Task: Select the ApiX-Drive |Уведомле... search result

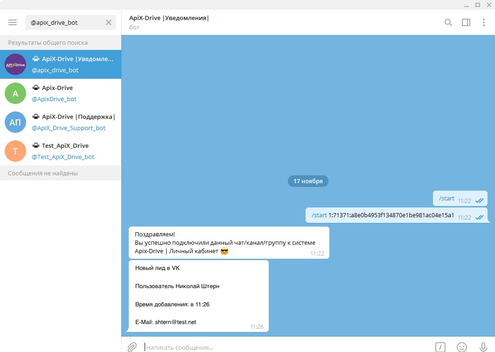Action: pyautogui.click(x=61, y=64)
